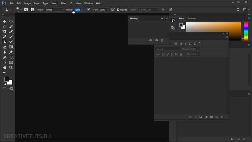Select the Horizontal Type tool
Image resolution: width=252 pixels, height=142 pixels.
[x=11, y=57]
